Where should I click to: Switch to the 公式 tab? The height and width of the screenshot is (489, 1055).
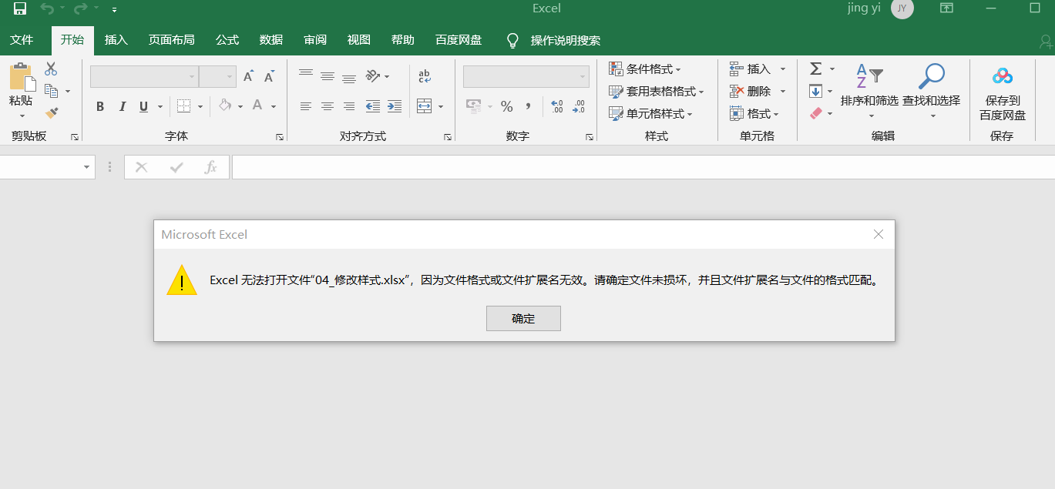pos(227,40)
